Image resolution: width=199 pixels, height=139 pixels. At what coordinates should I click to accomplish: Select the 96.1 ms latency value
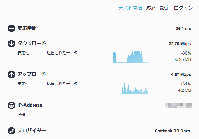click(x=183, y=28)
